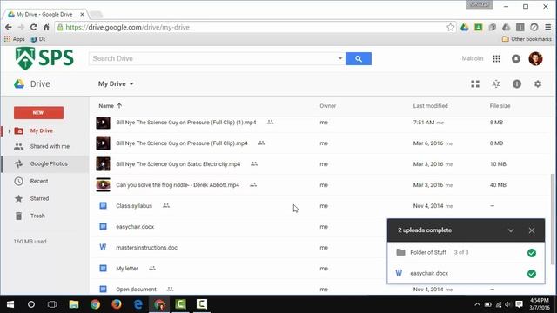This screenshot has width=557, height=313.
Task: Open the video icon for frog riddle mp4
Action: pyautogui.click(x=103, y=185)
